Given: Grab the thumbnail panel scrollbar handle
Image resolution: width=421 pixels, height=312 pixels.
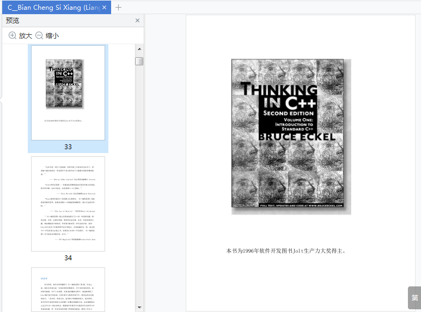Looking at the screenshot, I should pyautogui.click(x=139, y=61).
